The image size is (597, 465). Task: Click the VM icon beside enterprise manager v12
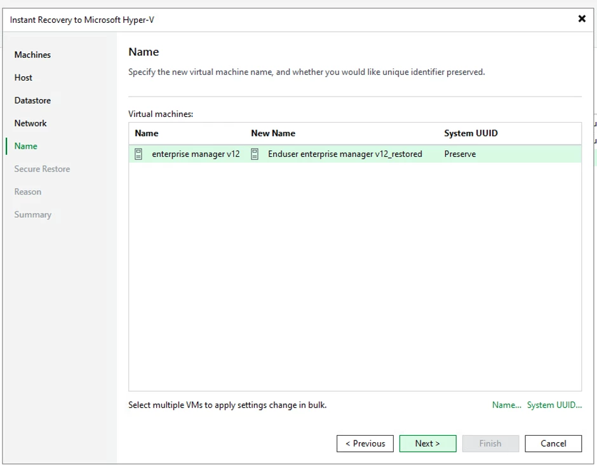[138, 154]
